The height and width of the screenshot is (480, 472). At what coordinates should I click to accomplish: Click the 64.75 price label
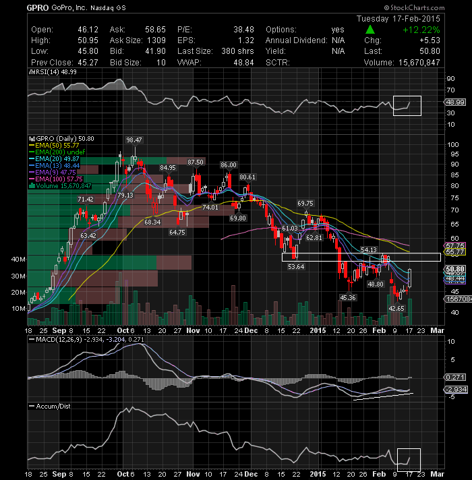177,233
